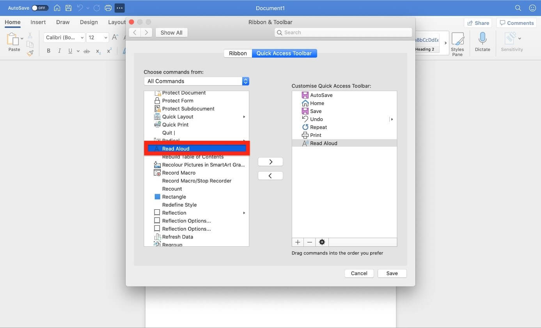This screenshot has height=328, width=541.
Task: Click the Comments button
Action: 516,23
